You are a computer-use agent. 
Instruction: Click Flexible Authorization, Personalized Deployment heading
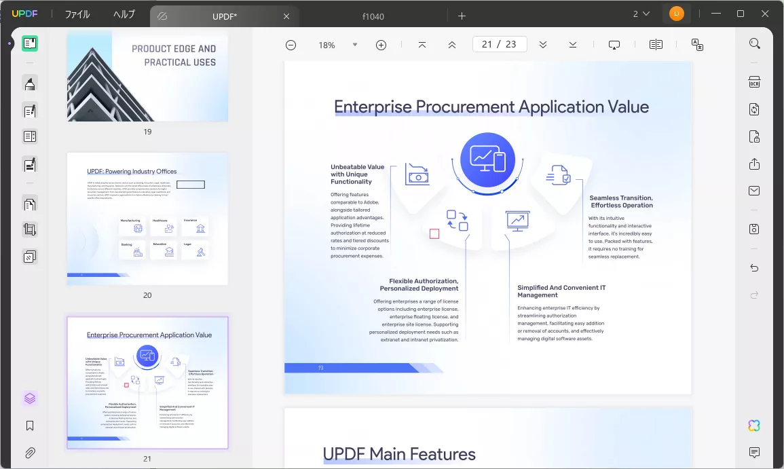click(419, 284)
